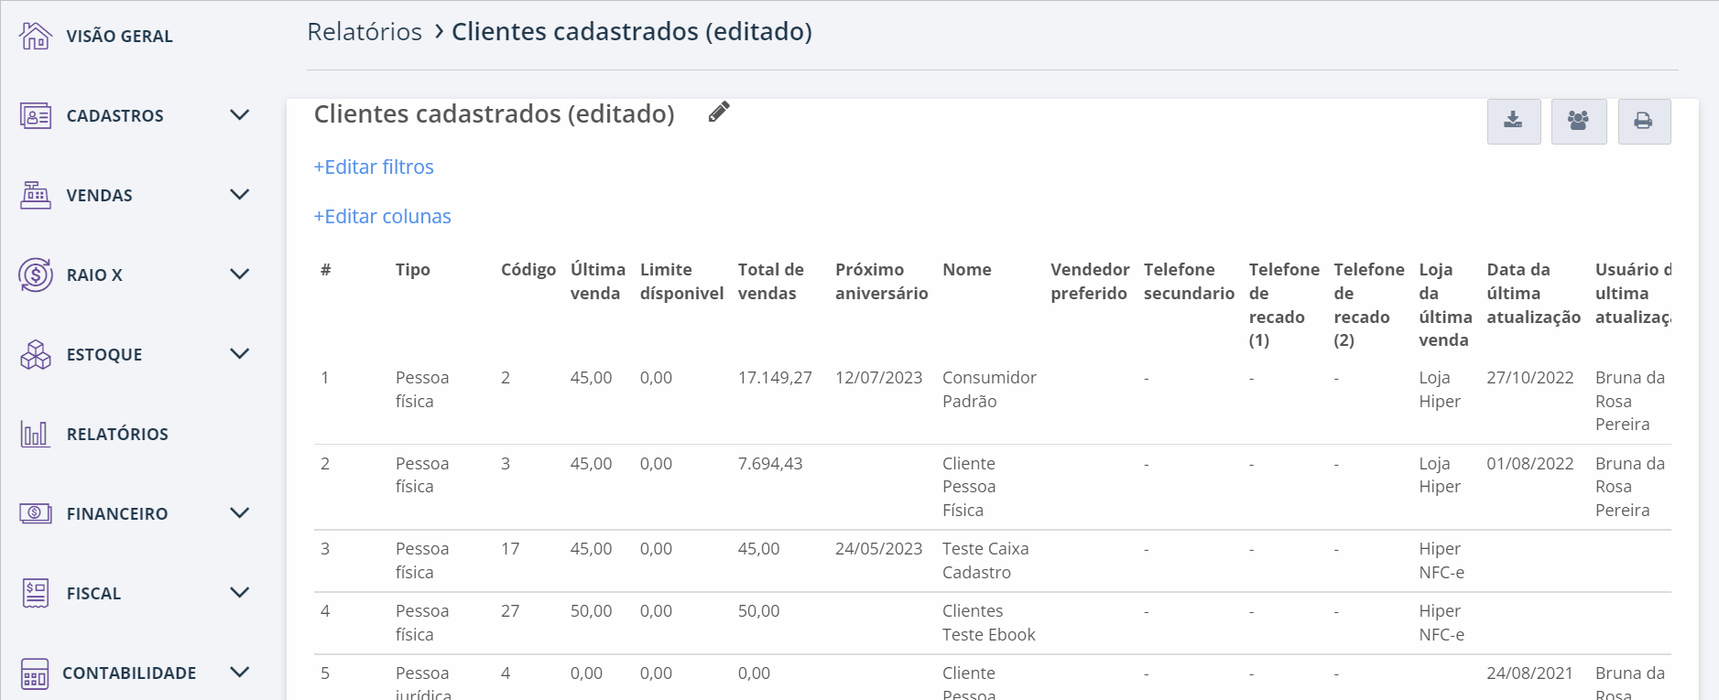Select the Fiscal menu item
This screenshot has height=700, width=1719.
pyautogui.click(x=93, y=594)
